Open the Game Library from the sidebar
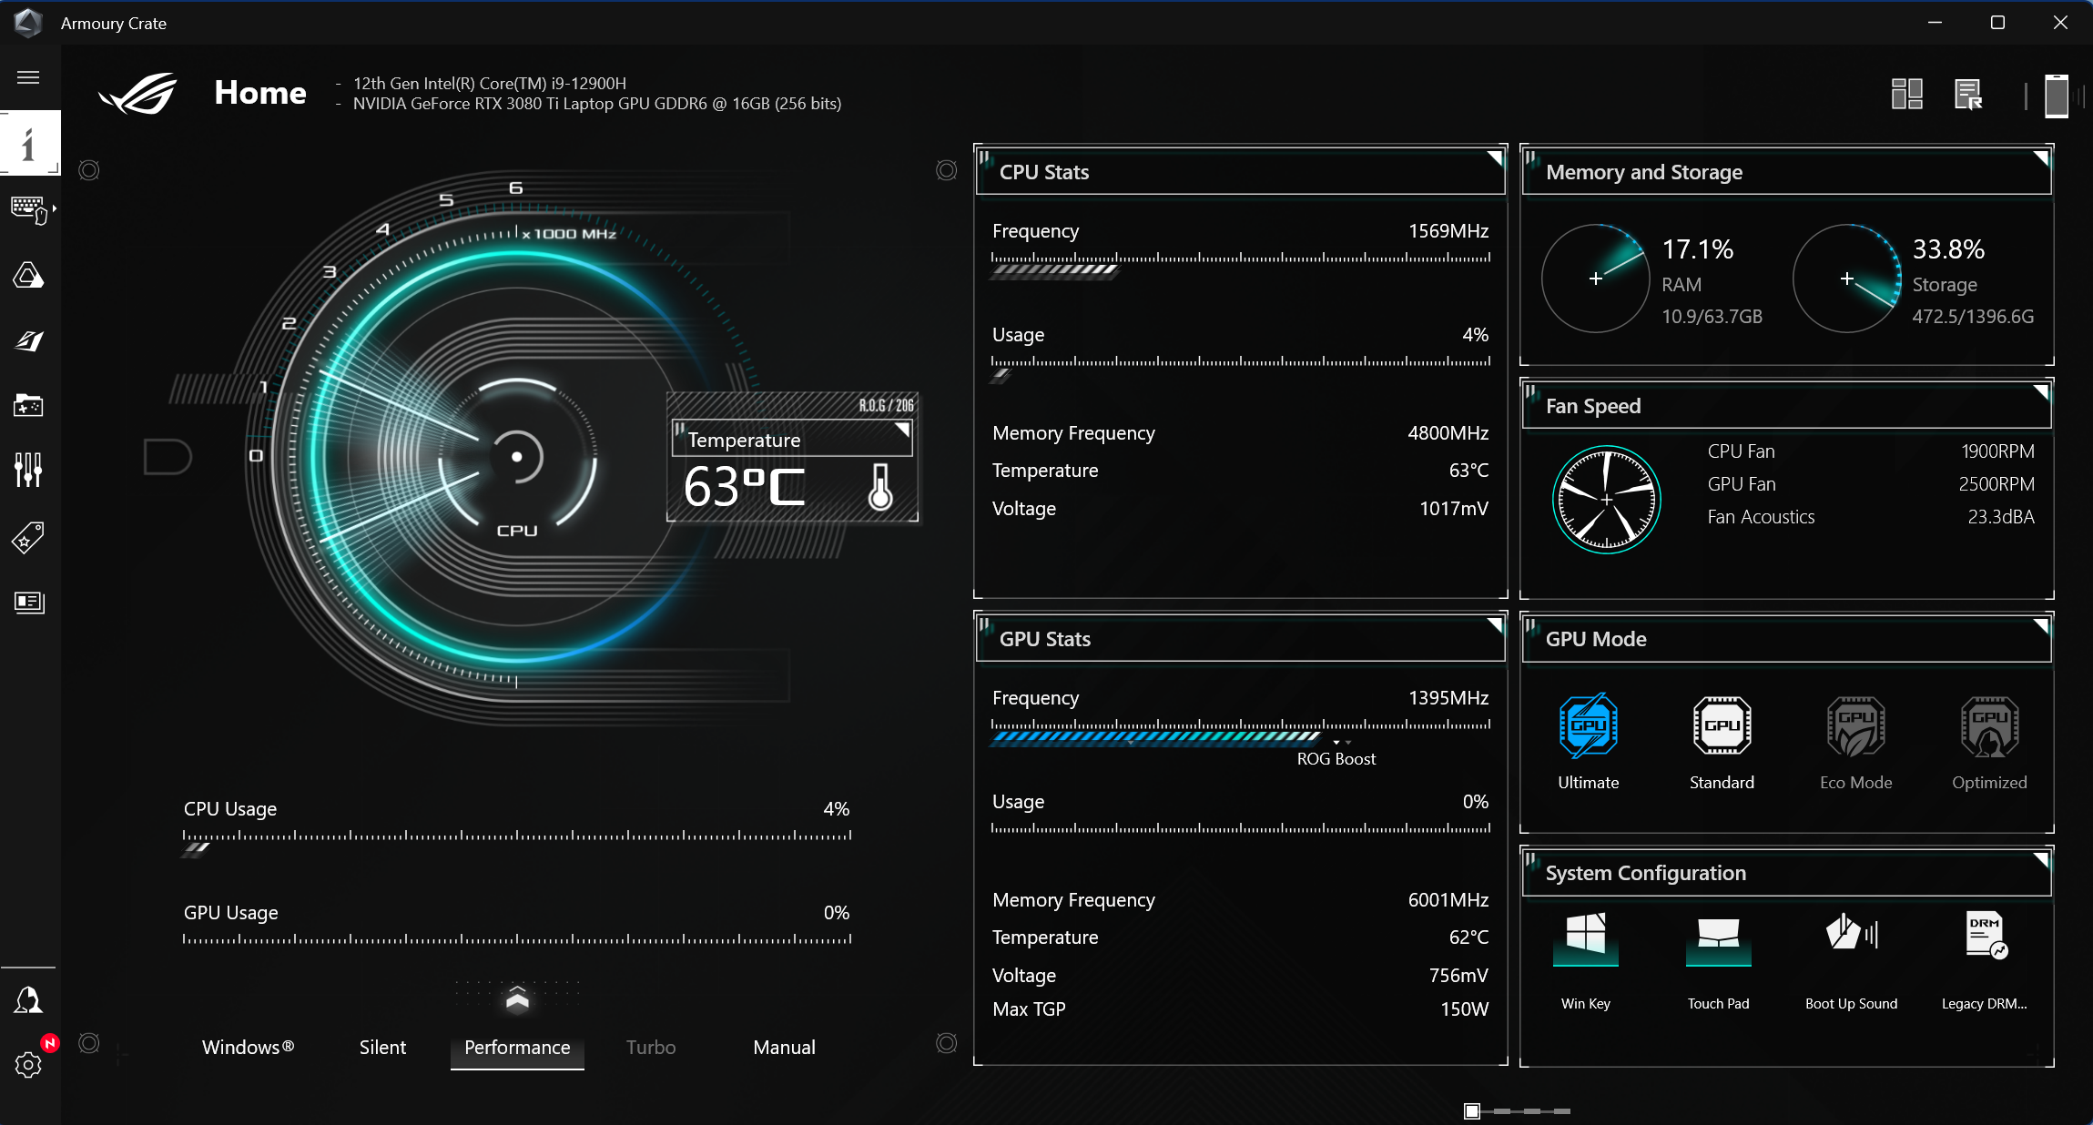The width and height of the screenshot is (2093, 1125). pos(29,406)
